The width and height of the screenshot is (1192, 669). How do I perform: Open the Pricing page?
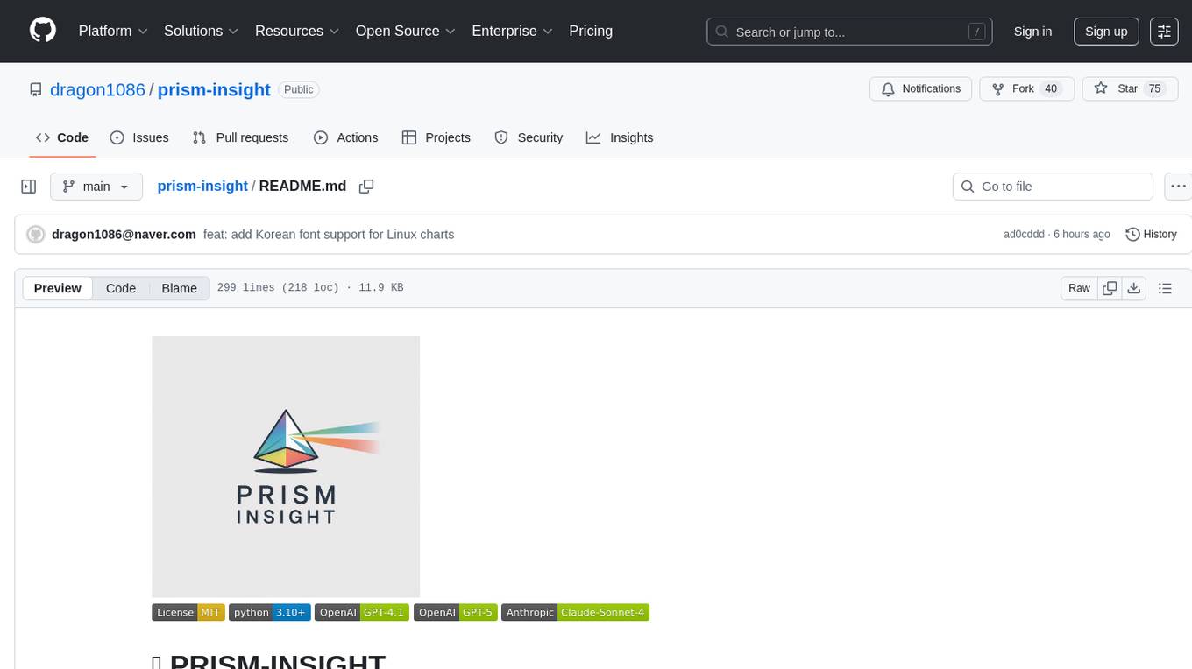pyautogui.click(x=591, y=31)
